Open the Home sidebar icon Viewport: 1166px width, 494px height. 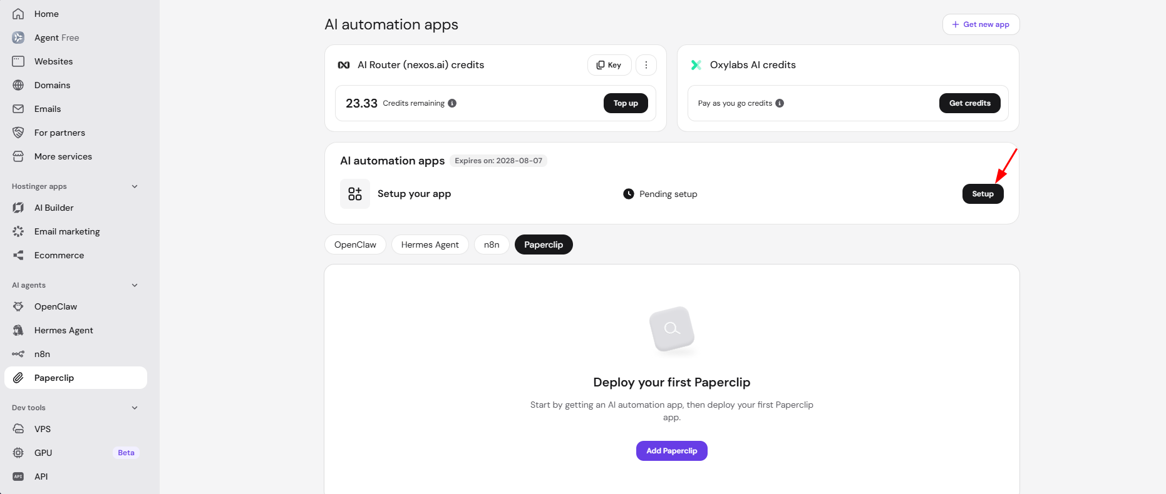[18, 14]
